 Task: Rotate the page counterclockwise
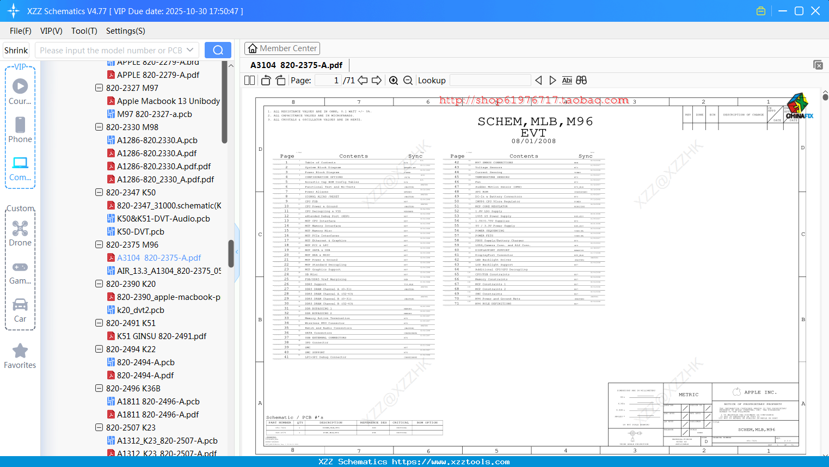coord(266,80)
